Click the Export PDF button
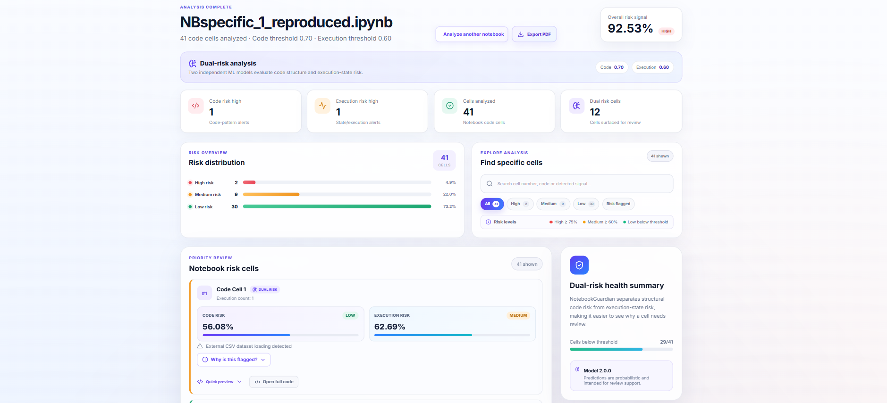This screenshot has height=403, width=887. [x=534, y=34]
